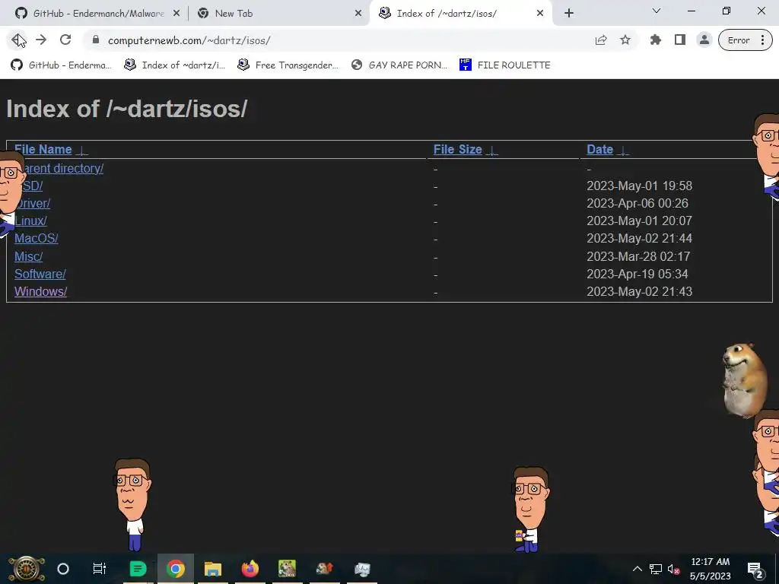779x584 pixels.
Task: Reload the current page
Action: pyautogui.click(x=65, y=40)
